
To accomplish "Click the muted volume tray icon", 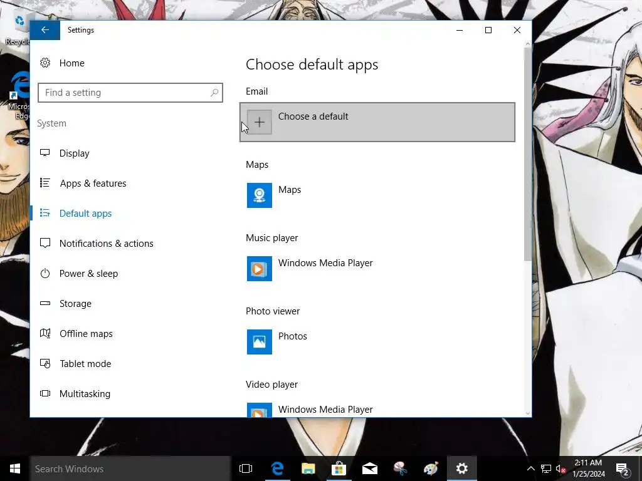I will tap(561, 468).
